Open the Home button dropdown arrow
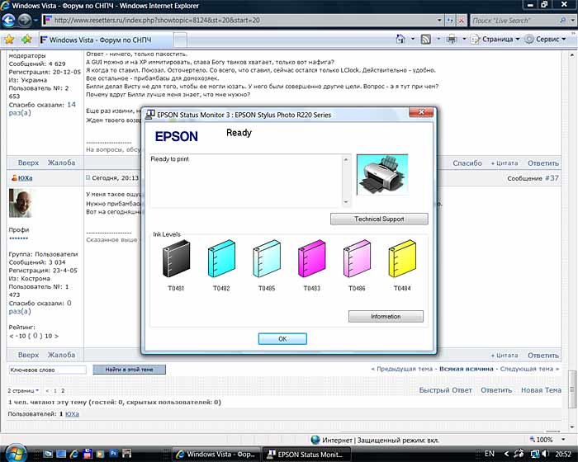The image size is (578, 462). 413,39
